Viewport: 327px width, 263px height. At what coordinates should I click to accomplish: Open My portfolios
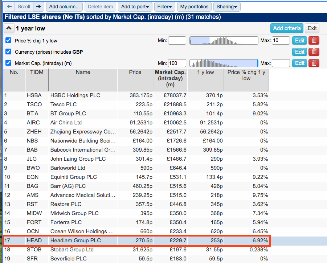point(194,7)
